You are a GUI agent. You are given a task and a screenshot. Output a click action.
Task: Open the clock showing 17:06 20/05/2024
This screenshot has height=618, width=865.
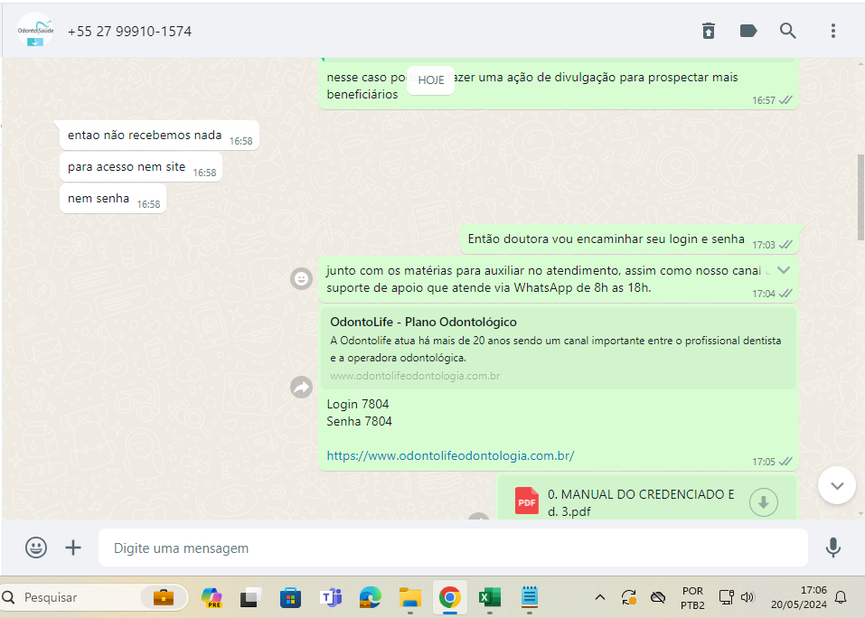(799, 597)
